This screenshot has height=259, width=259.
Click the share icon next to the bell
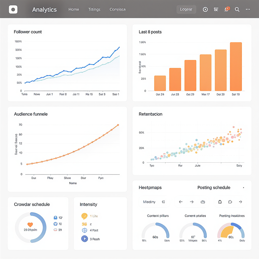coord(230,202)
